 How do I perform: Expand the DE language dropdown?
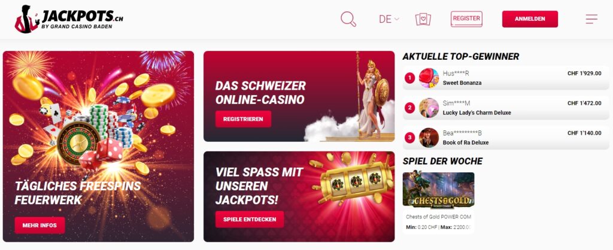tap(389, 19)
